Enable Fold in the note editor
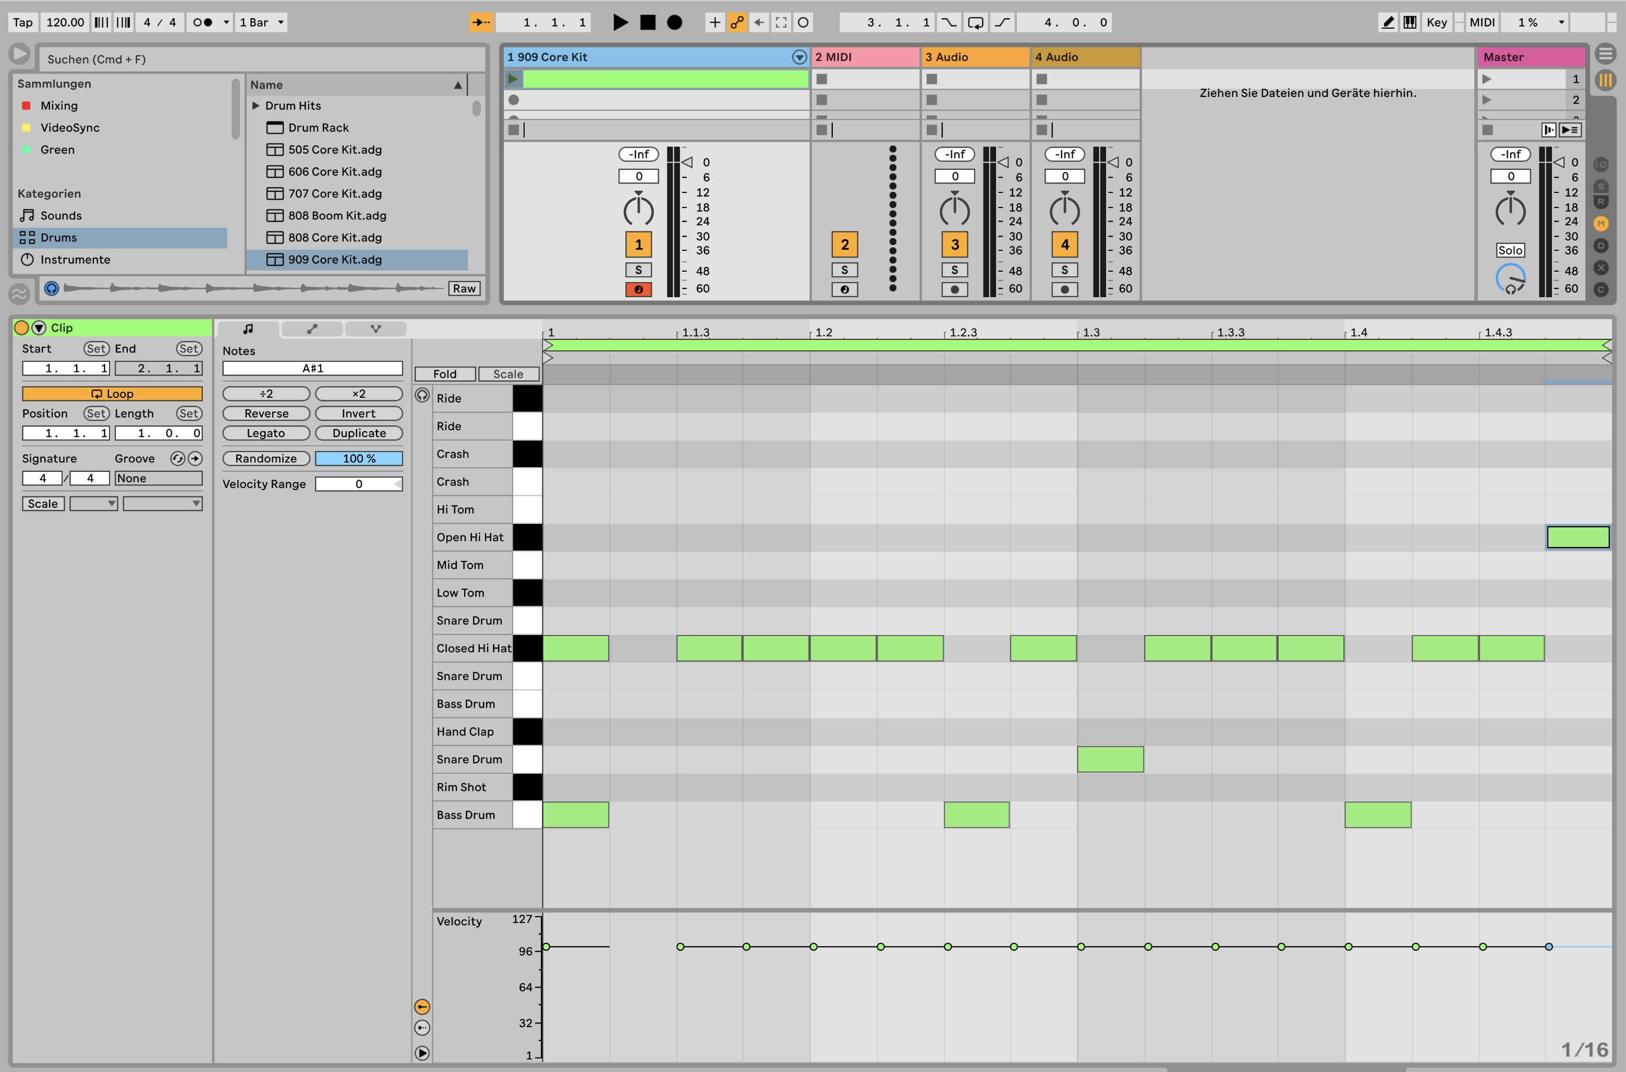 [x=444, y=374]
